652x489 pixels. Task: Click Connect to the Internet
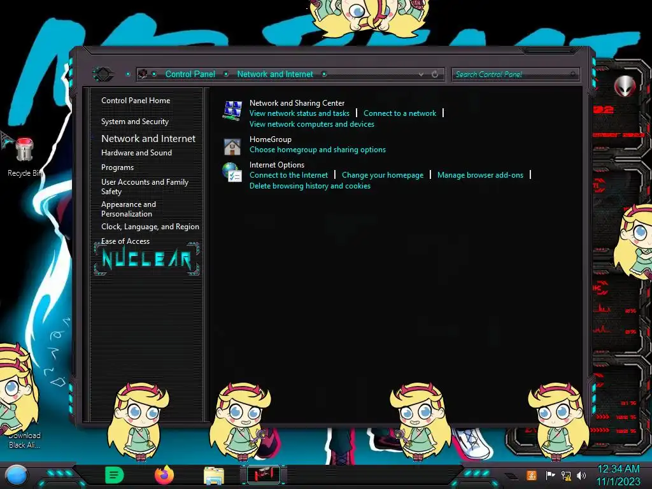(x=288, y=175)
